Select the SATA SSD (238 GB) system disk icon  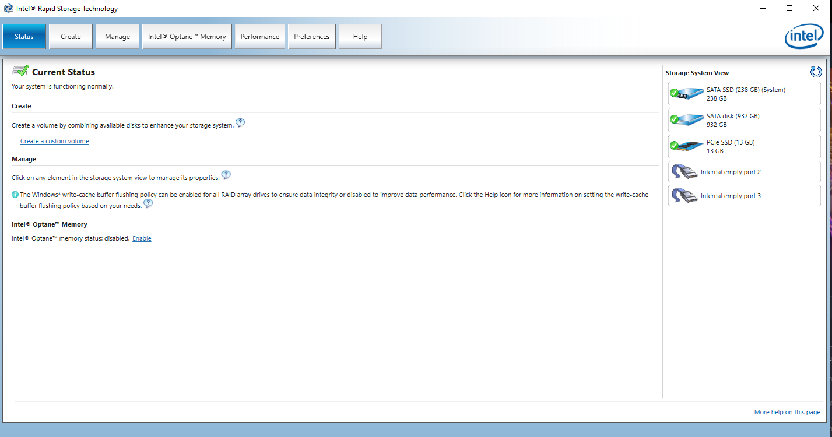coord(687,93)
